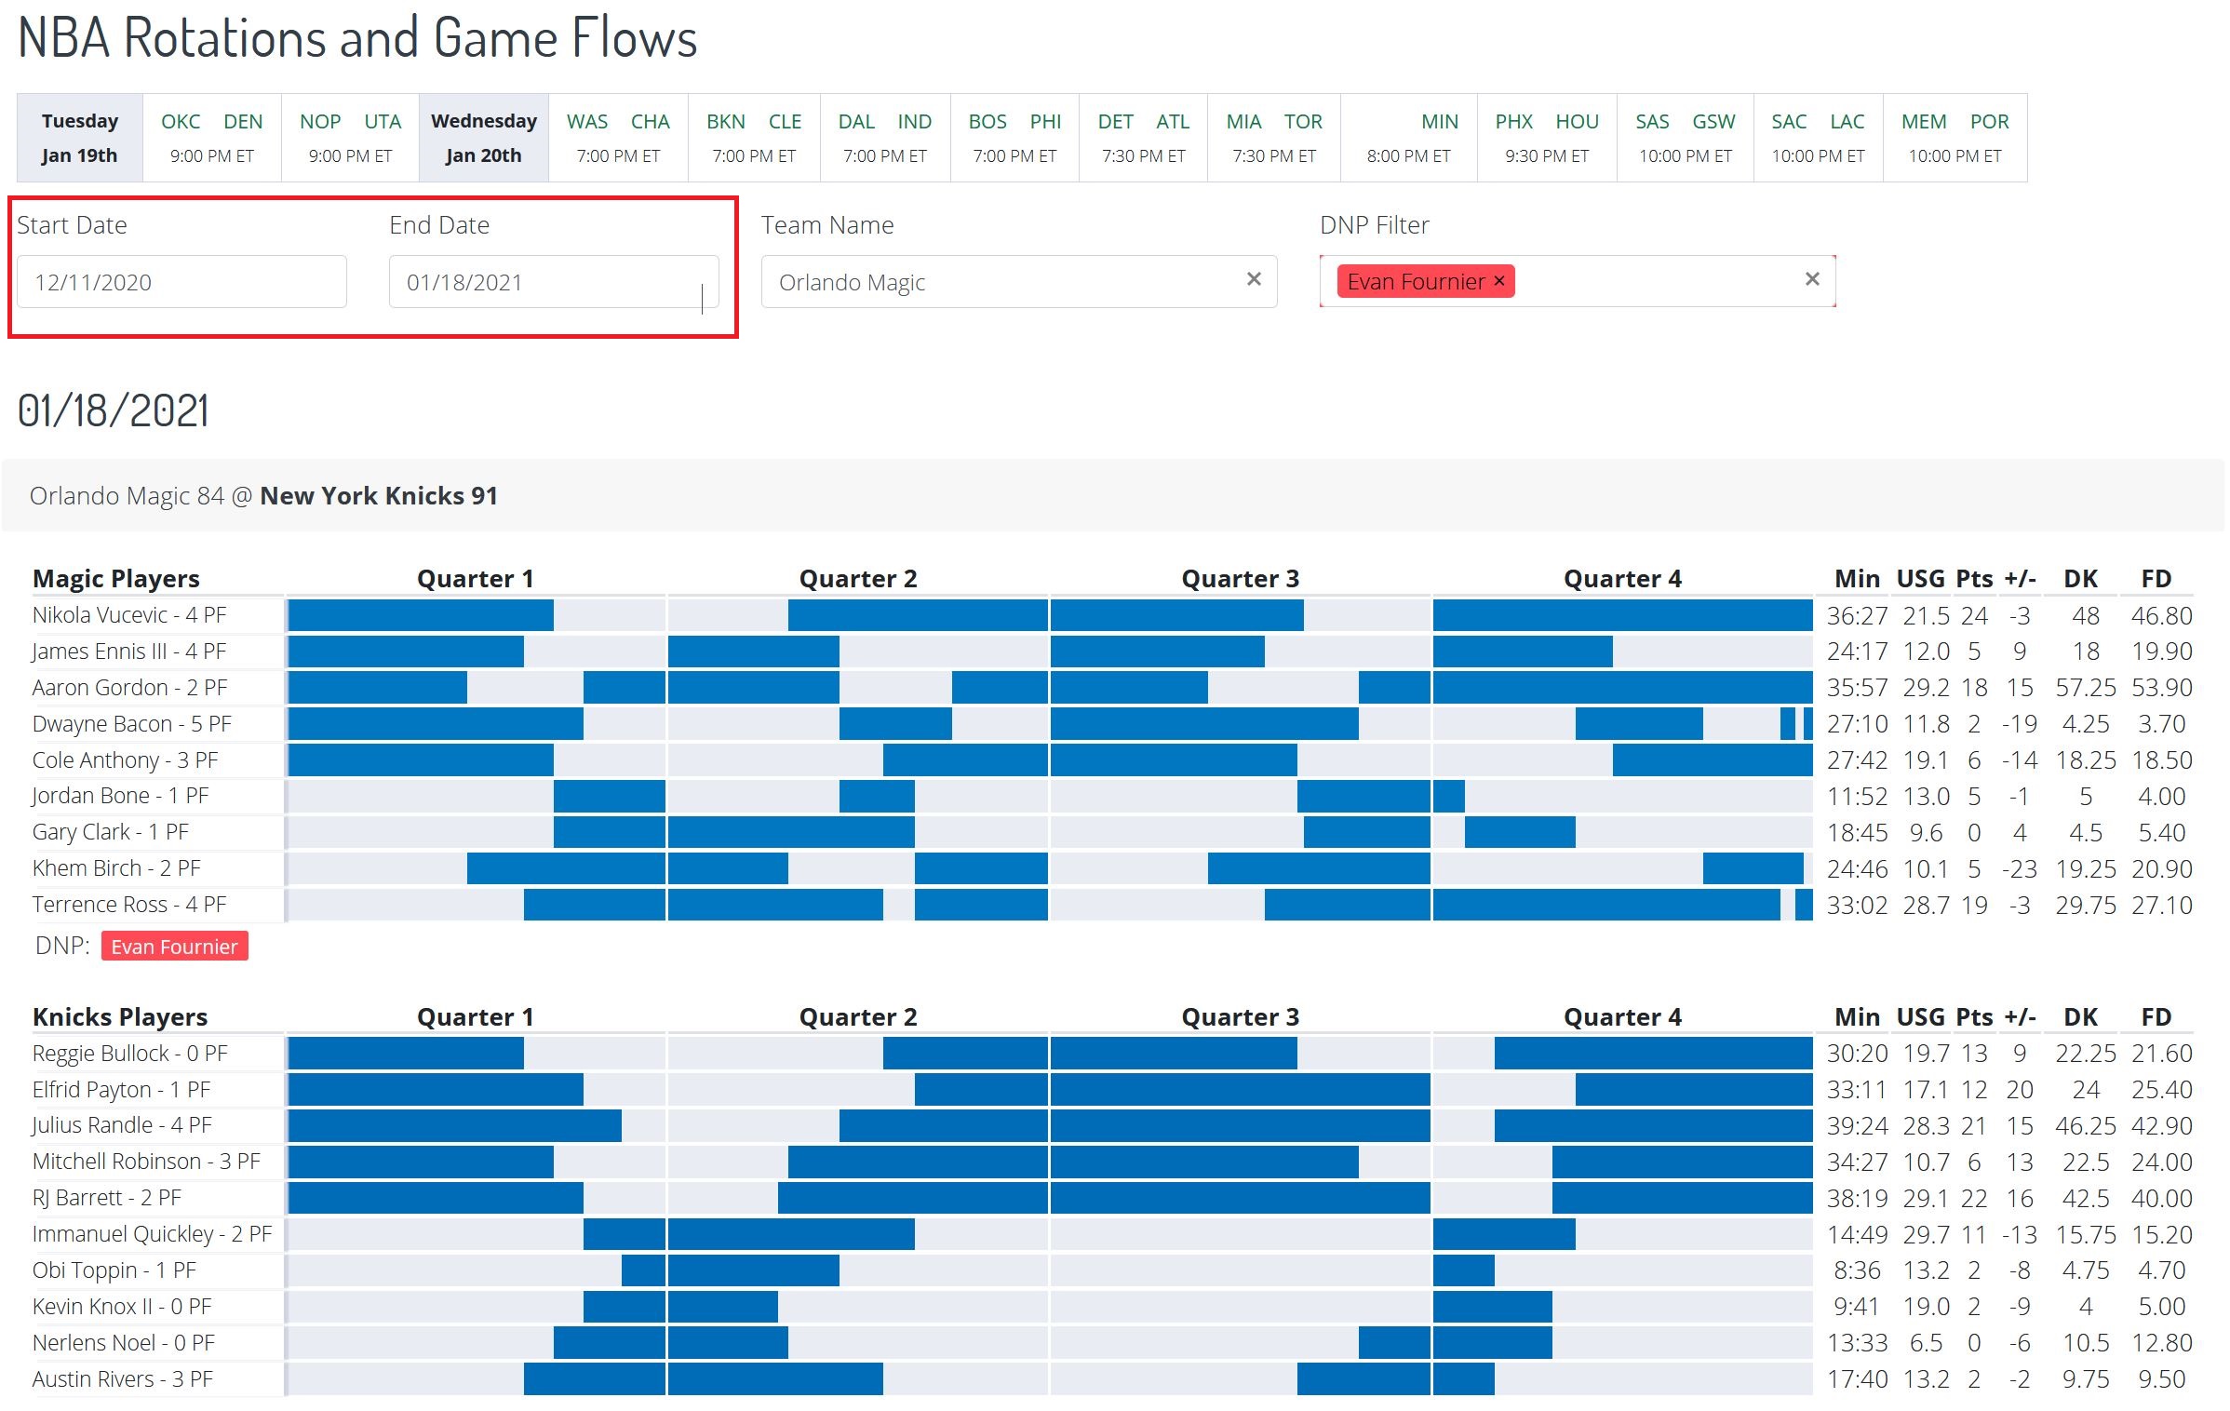Open the BOS PHI game tab
This screenshot has height=1411, width=2230.
[x=1014, y=138]
